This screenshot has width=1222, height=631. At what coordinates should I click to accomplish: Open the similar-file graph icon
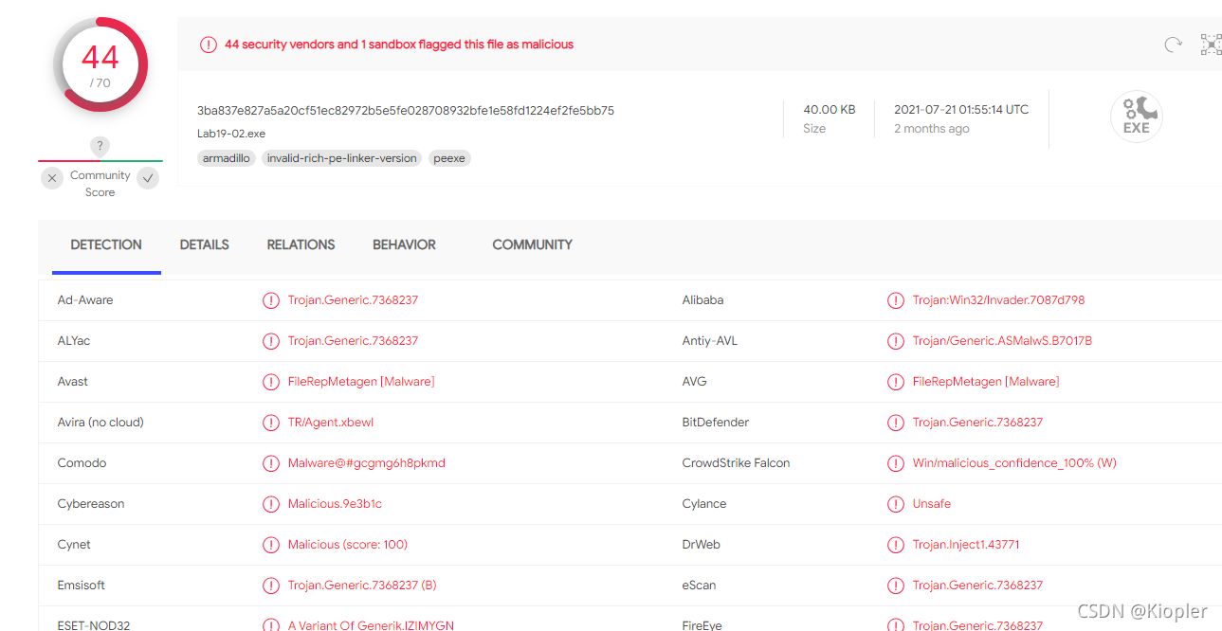[1211, 45]
